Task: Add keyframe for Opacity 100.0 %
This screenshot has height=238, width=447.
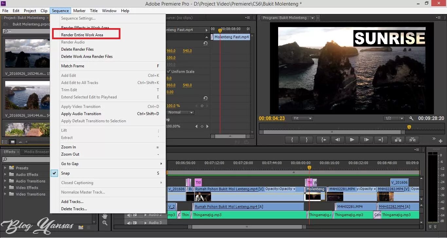Action: pos(202,106)
